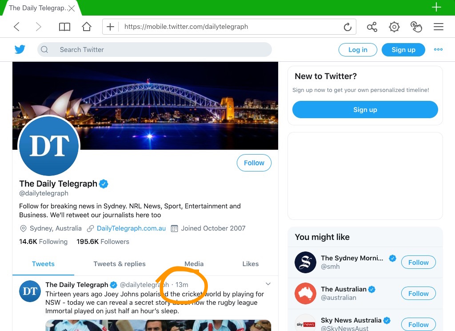
Task: Open the Likes tab
Action: [250, 264]
